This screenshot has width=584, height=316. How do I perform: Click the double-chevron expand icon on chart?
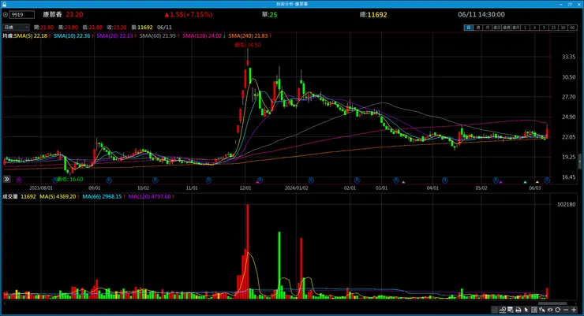pos(6,179)
